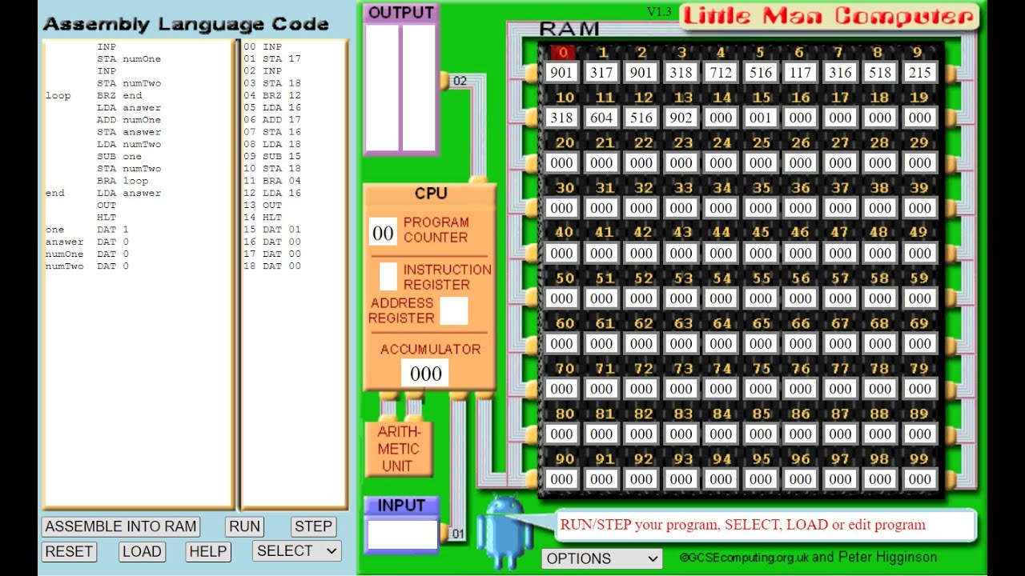Click RAM cell at address 16
Screen dimensions: 1025x576
800,118
